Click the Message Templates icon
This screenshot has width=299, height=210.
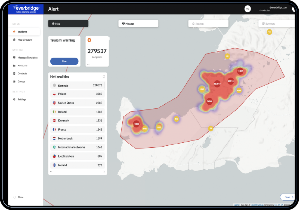[x=14, y=58]
